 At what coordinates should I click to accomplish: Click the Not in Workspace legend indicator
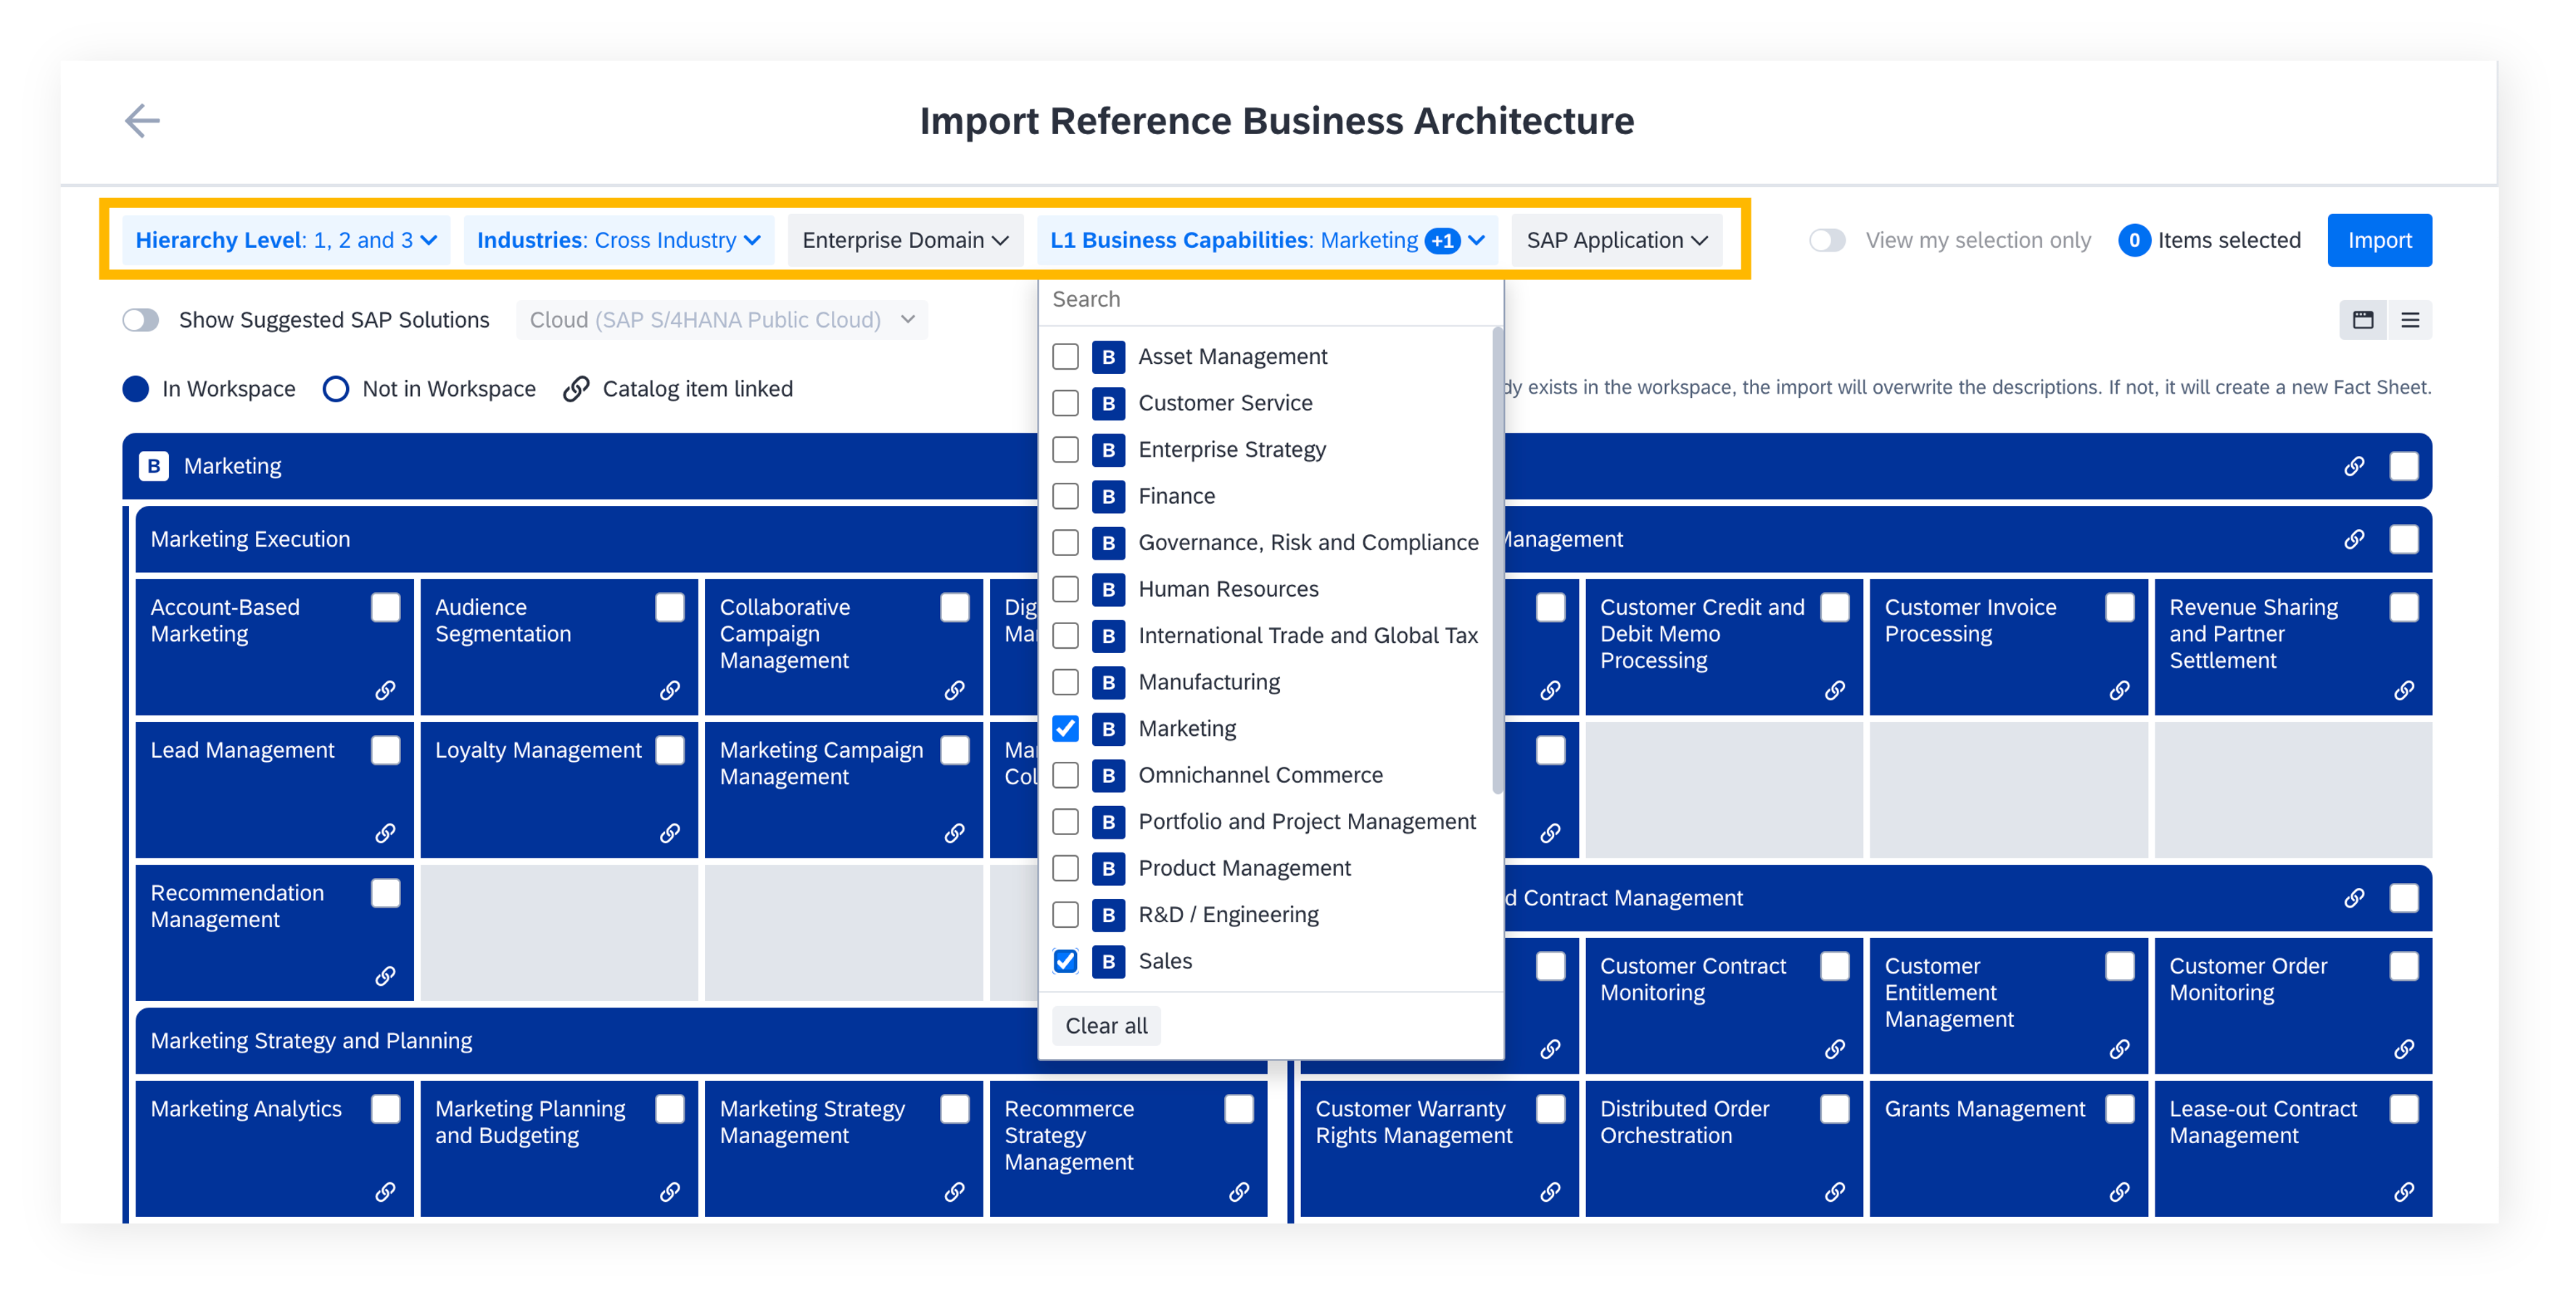point(336,389)
